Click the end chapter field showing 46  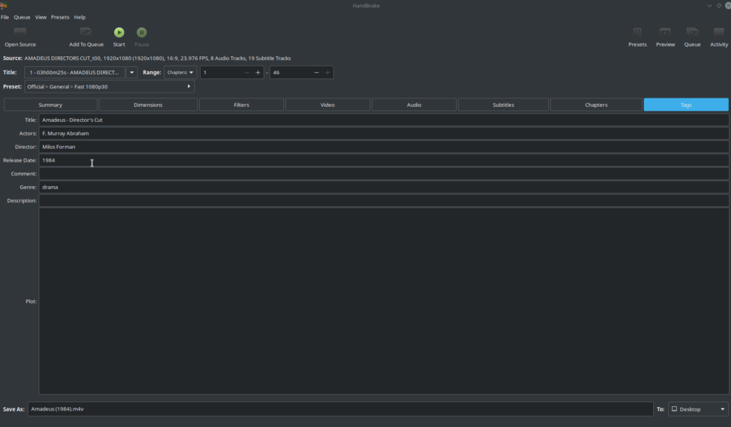pos(291,72)
